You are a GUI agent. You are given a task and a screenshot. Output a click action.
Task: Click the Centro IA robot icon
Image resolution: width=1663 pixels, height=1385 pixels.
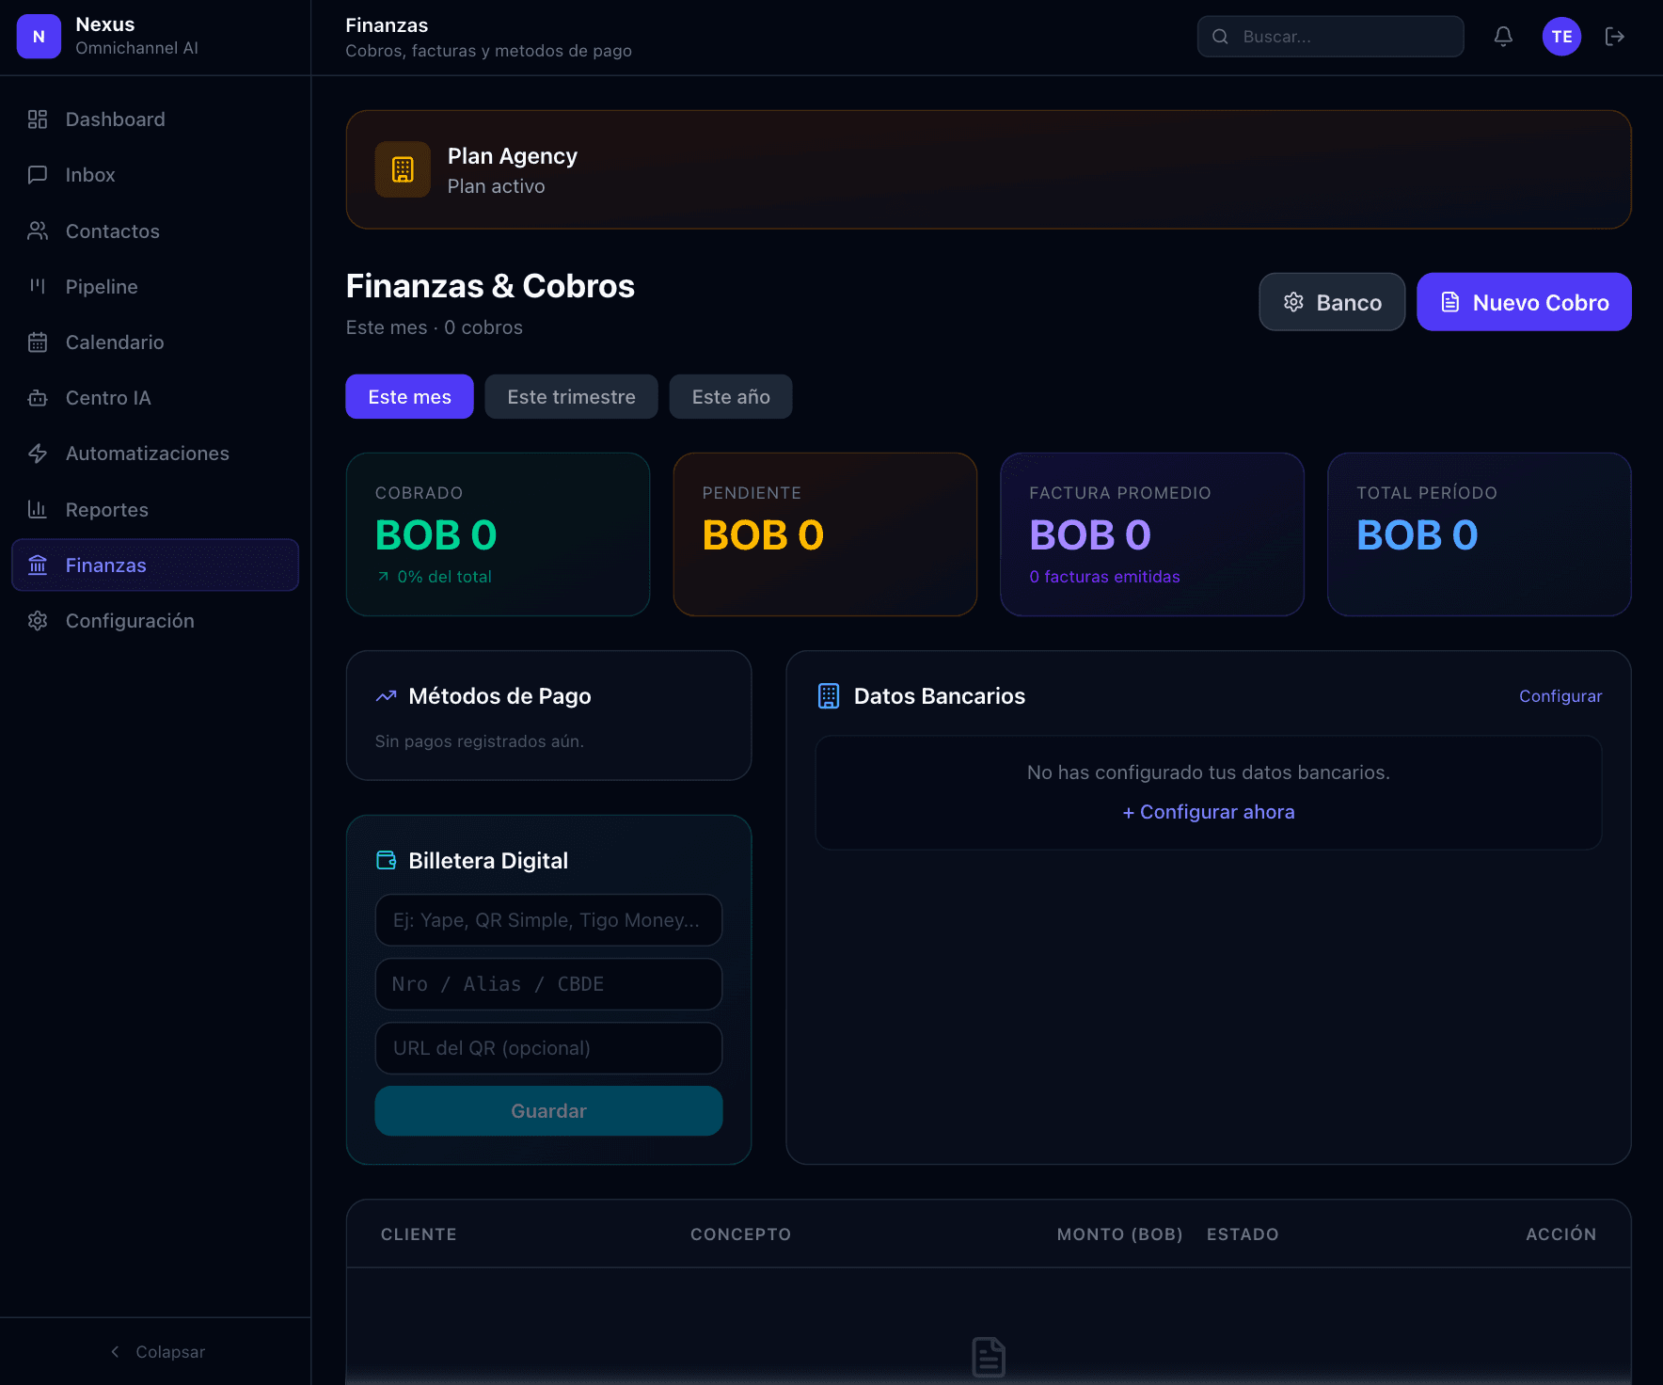tap(38, 398)
